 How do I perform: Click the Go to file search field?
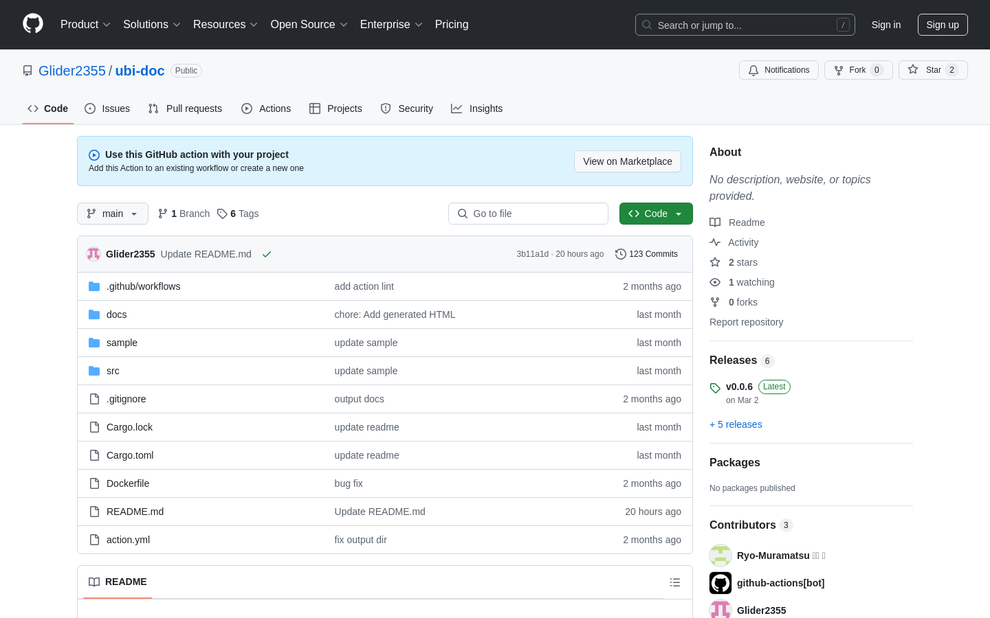[528, 214]
